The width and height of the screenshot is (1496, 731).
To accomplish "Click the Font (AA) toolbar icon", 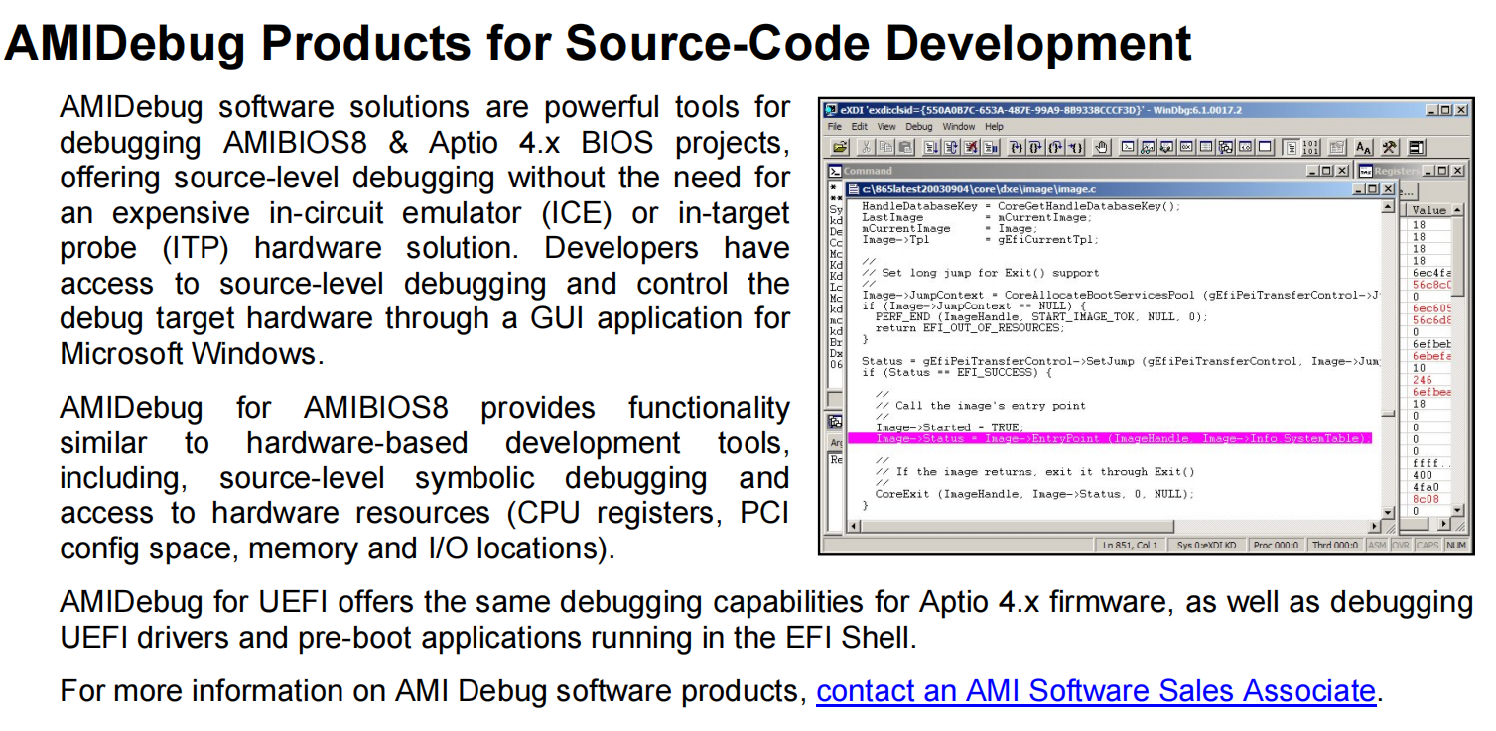I will pos(1363,147).
